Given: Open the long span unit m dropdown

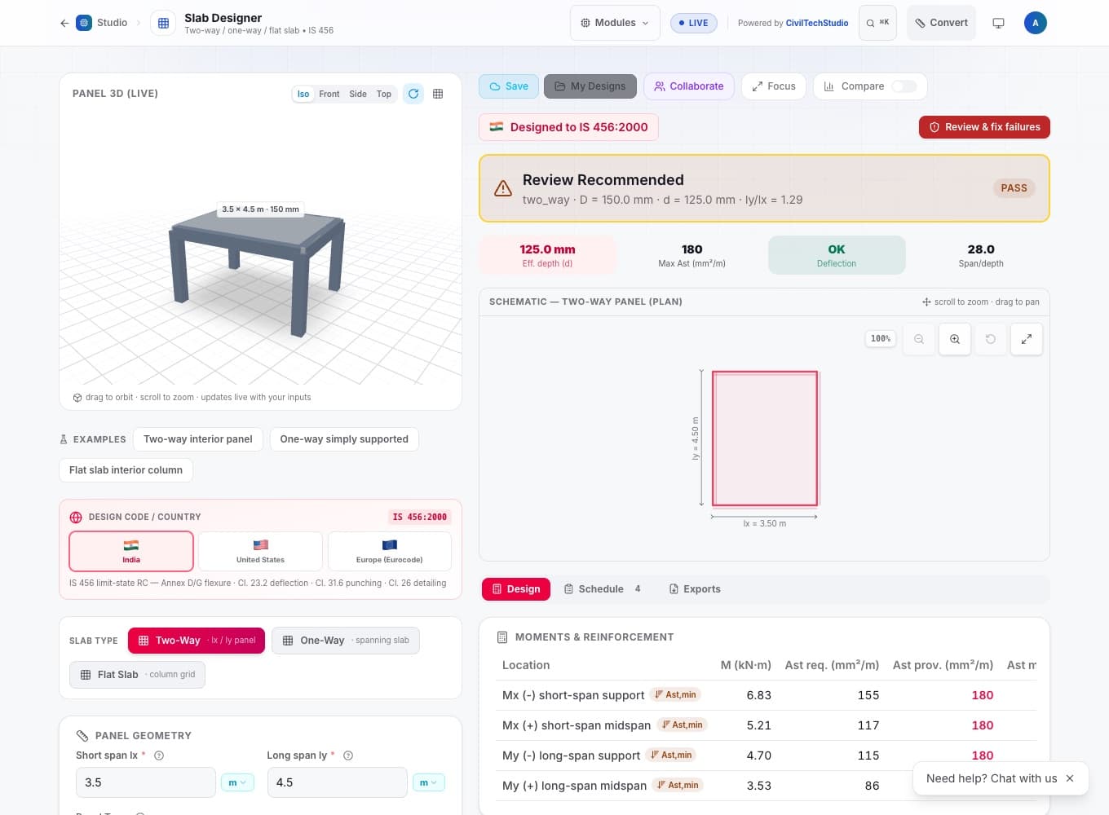Looking at the screenshot, I should [429, 782].
